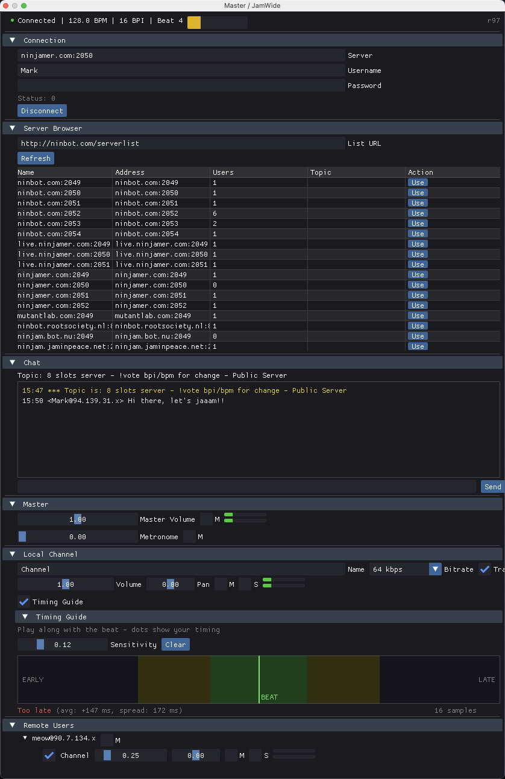
Task: Disable the Timing Guide checkbox
Action: tap(23, 601)
